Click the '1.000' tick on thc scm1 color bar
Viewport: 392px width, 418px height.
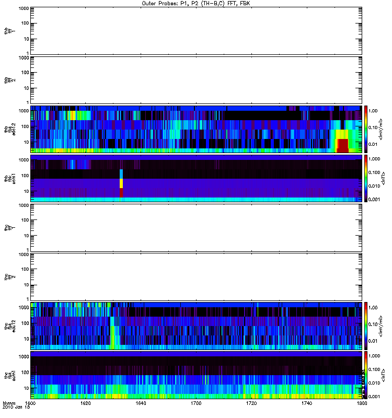(374, 356)
